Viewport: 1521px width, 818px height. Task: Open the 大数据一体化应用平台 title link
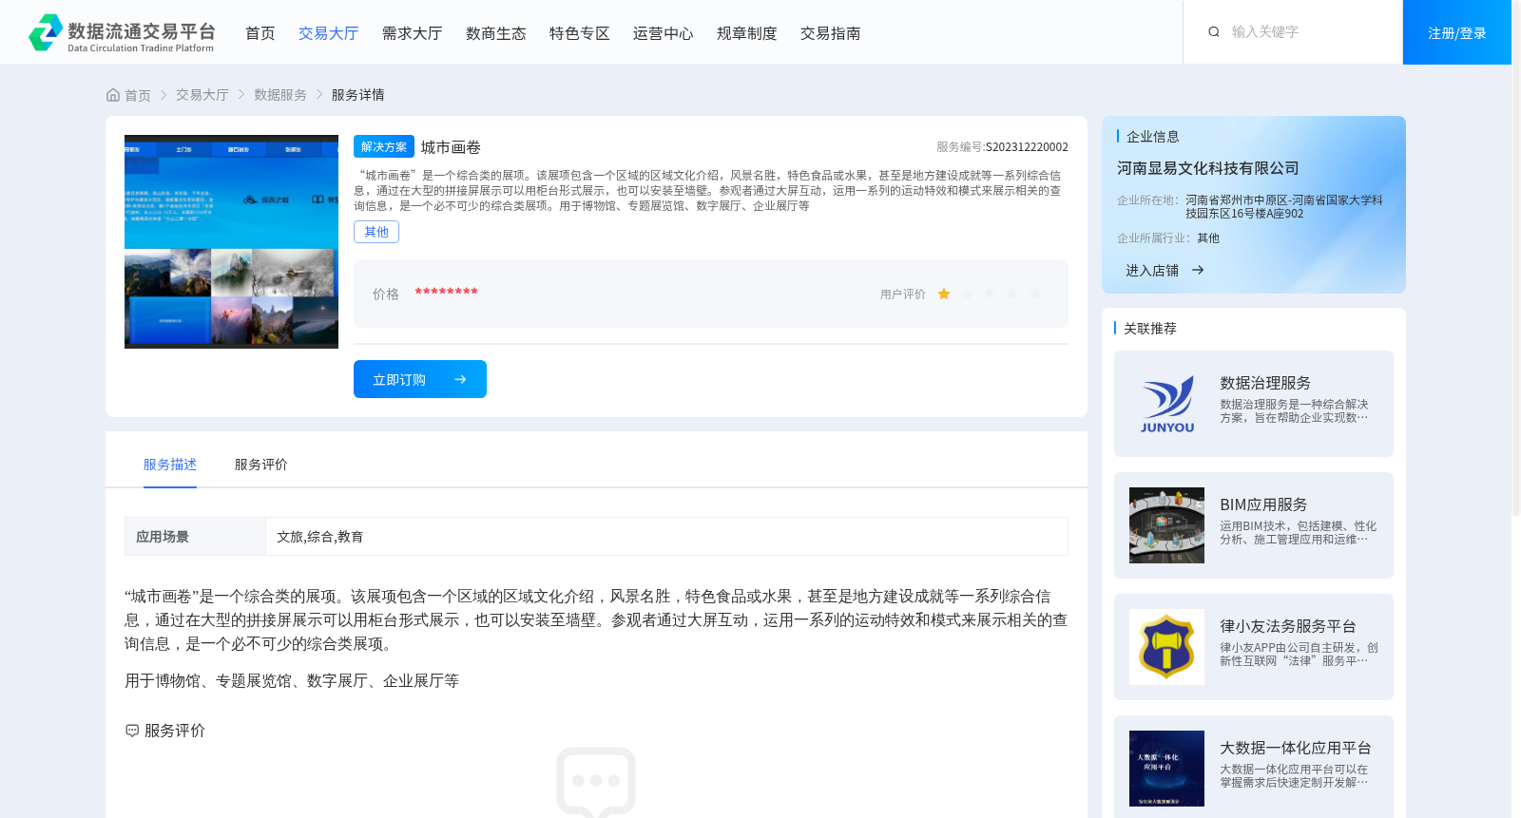[1296, 748]
